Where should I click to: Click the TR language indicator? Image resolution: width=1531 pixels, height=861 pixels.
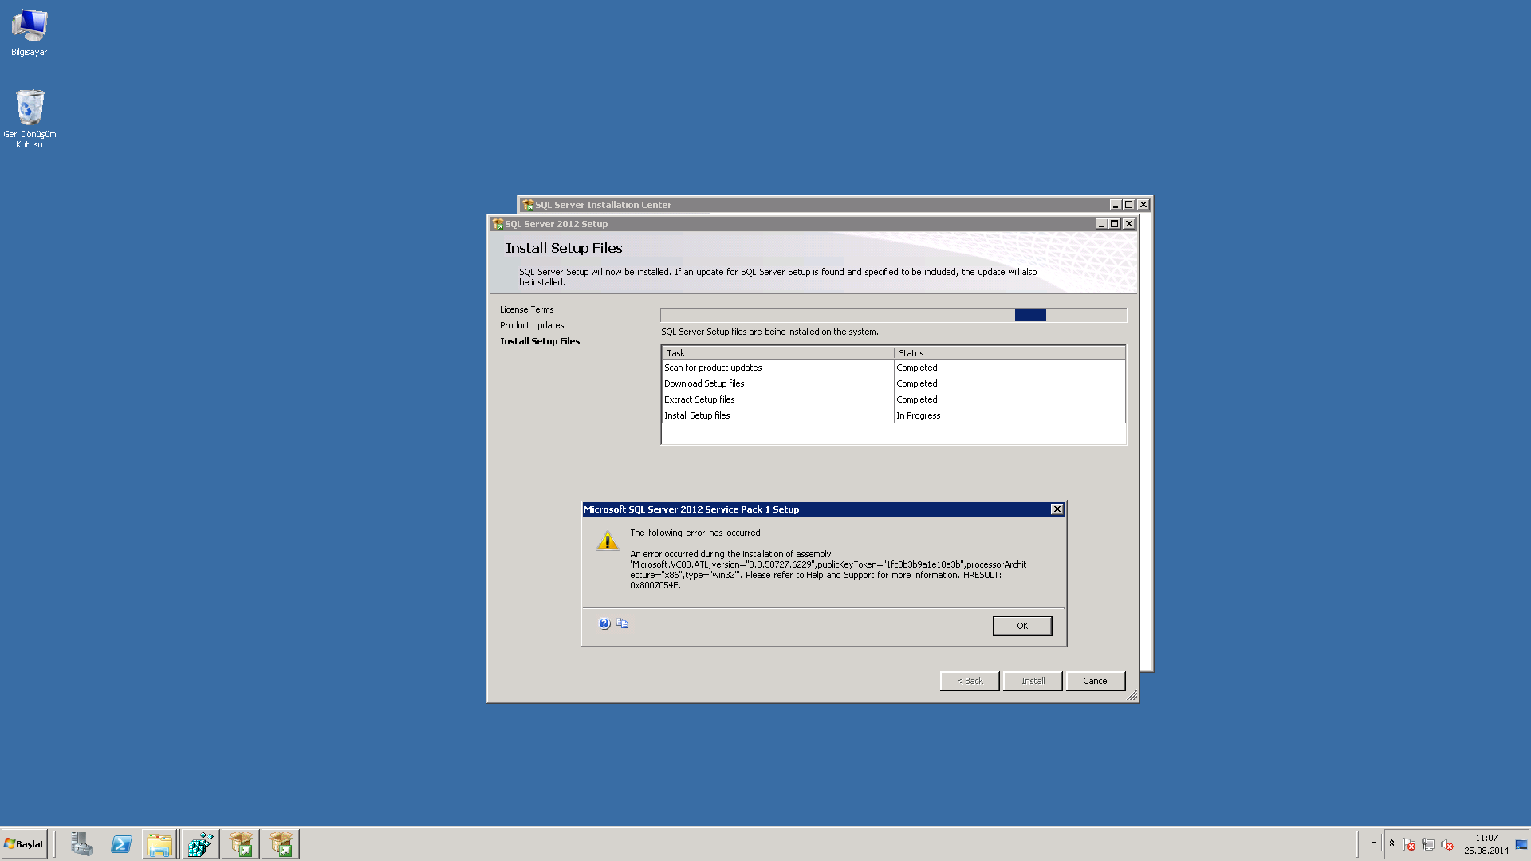point(1371,843)
